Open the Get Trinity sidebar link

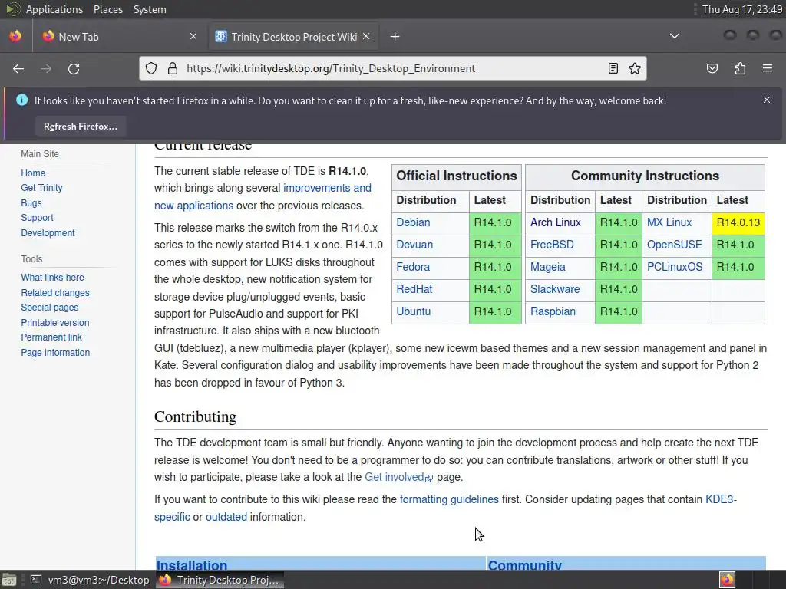[x=41, y=188]
